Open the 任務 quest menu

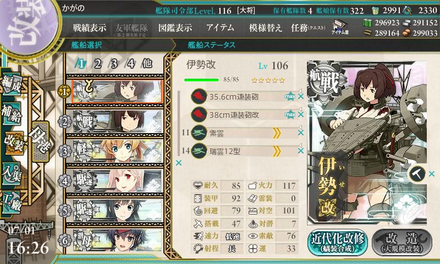click(x=308, y=28)
